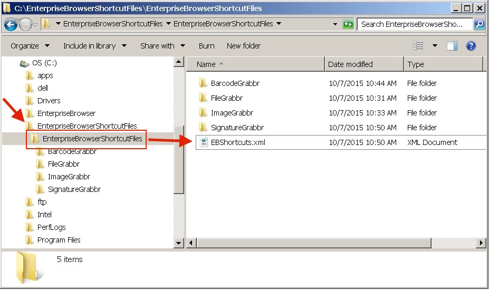Select the EBShortcuts.xml file icon
The height and width of the screenshot is (290, 489).
[x=203, y=142]
